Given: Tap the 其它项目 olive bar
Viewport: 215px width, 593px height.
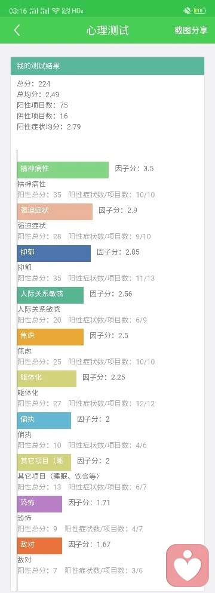Looking at the screenshot, I should (44, 462).
